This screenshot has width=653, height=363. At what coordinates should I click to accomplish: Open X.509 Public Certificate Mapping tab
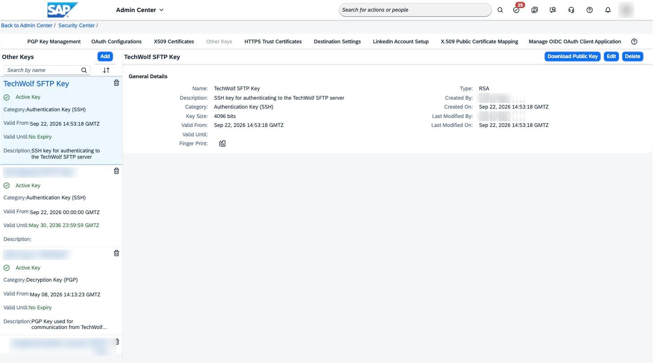pos(479,42)
